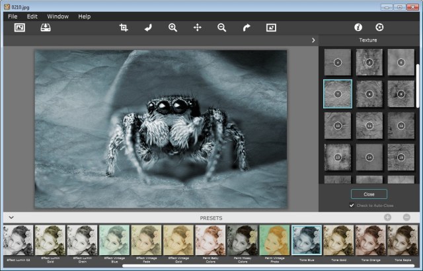The width and height of the screenshot is (423, 271).
Task: Open the info icon in toolbar
Action: (358, 28)
